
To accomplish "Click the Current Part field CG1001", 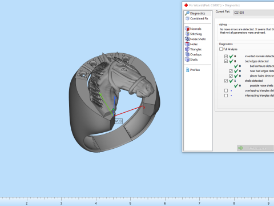I will (x=254, y=13).
